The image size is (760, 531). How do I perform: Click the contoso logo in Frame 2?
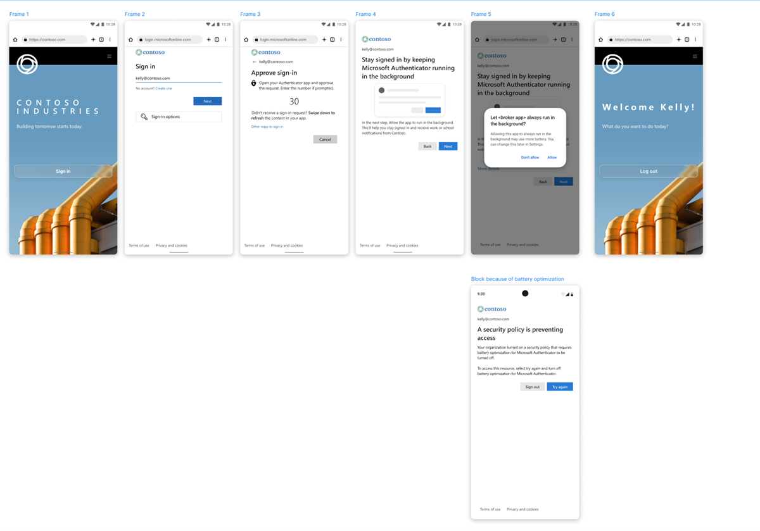[150, 53]
